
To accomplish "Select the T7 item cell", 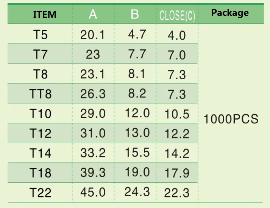I will (40, 55).
